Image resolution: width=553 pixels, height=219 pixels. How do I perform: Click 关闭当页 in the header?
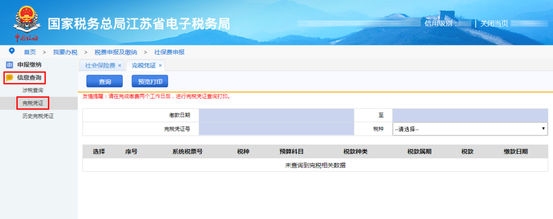[494, 23]
